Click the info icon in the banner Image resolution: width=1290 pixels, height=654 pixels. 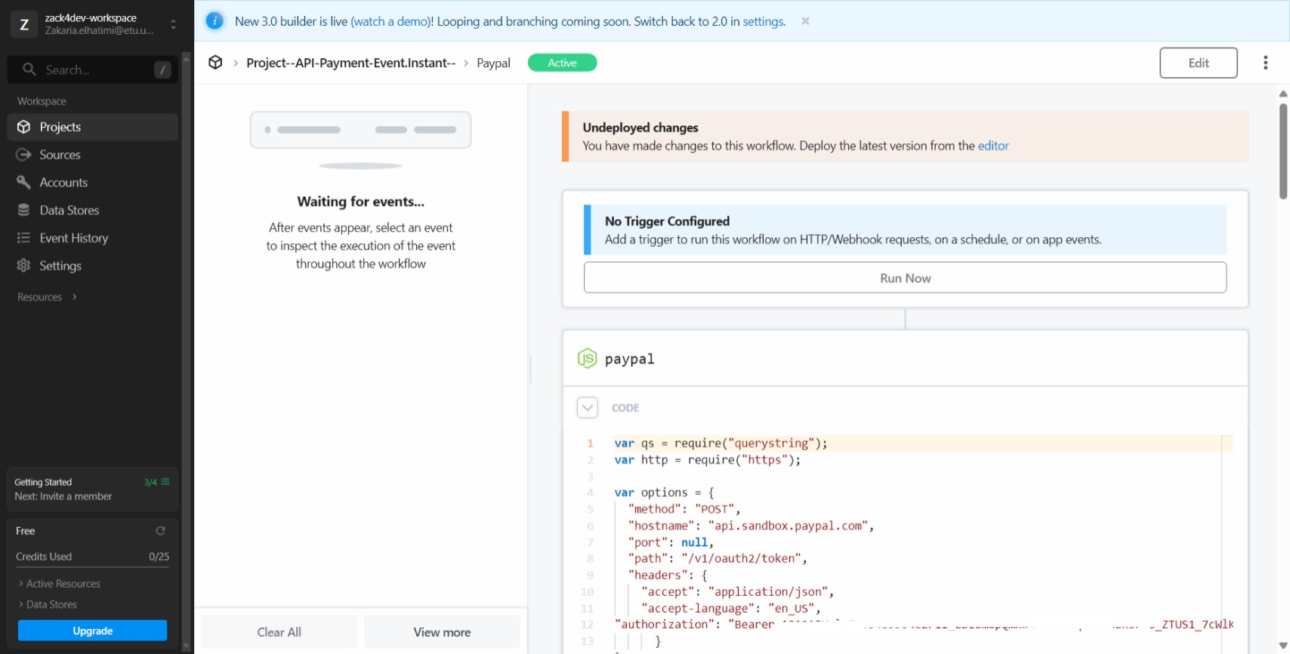214,21
